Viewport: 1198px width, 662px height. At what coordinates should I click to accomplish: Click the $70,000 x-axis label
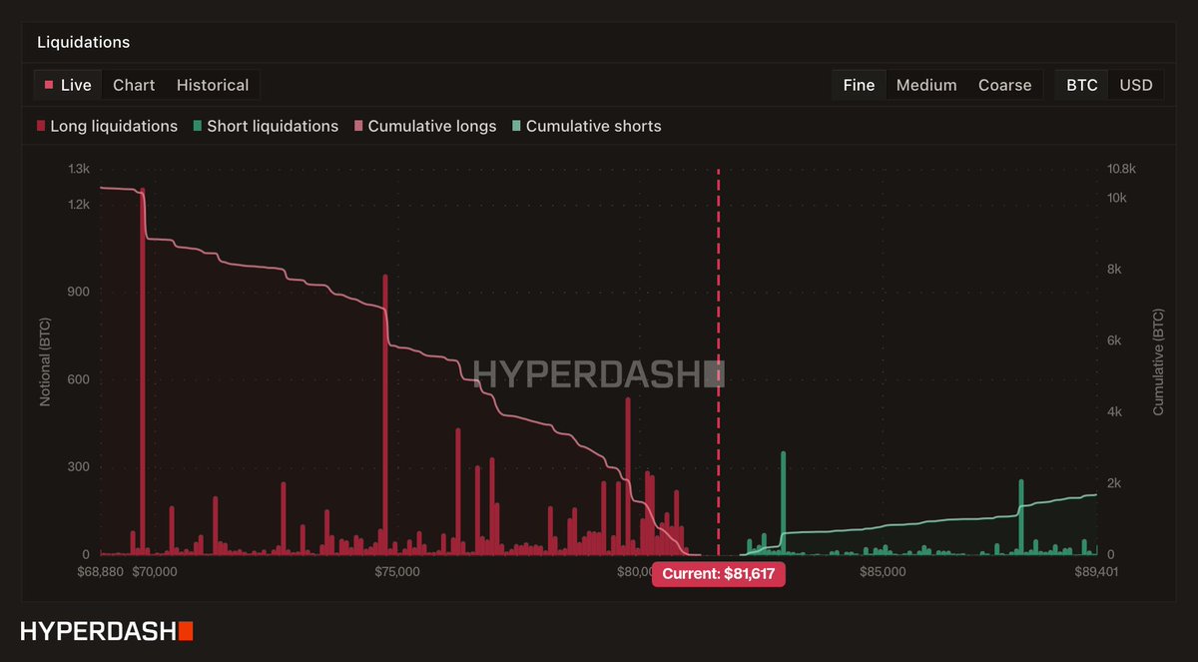(x=155, y=572)
